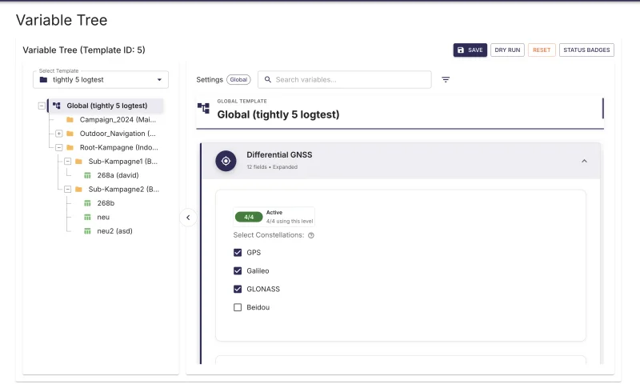This screenshot has width=640, height=392.
Task: Click the Root-Kampagne folder icon
Action: [x=70, y=147]
